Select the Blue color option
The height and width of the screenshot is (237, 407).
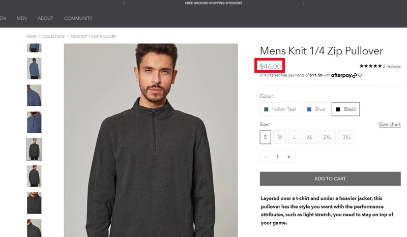click(316, 109)
